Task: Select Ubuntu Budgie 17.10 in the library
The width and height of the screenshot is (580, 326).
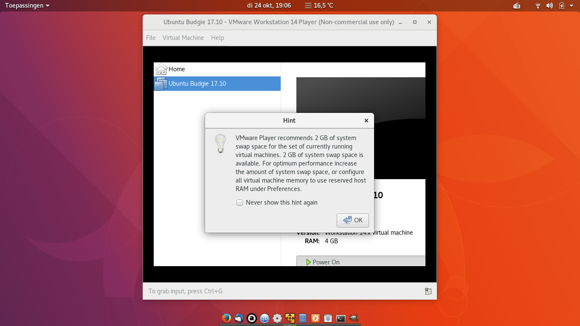Action: click(217, 84)
